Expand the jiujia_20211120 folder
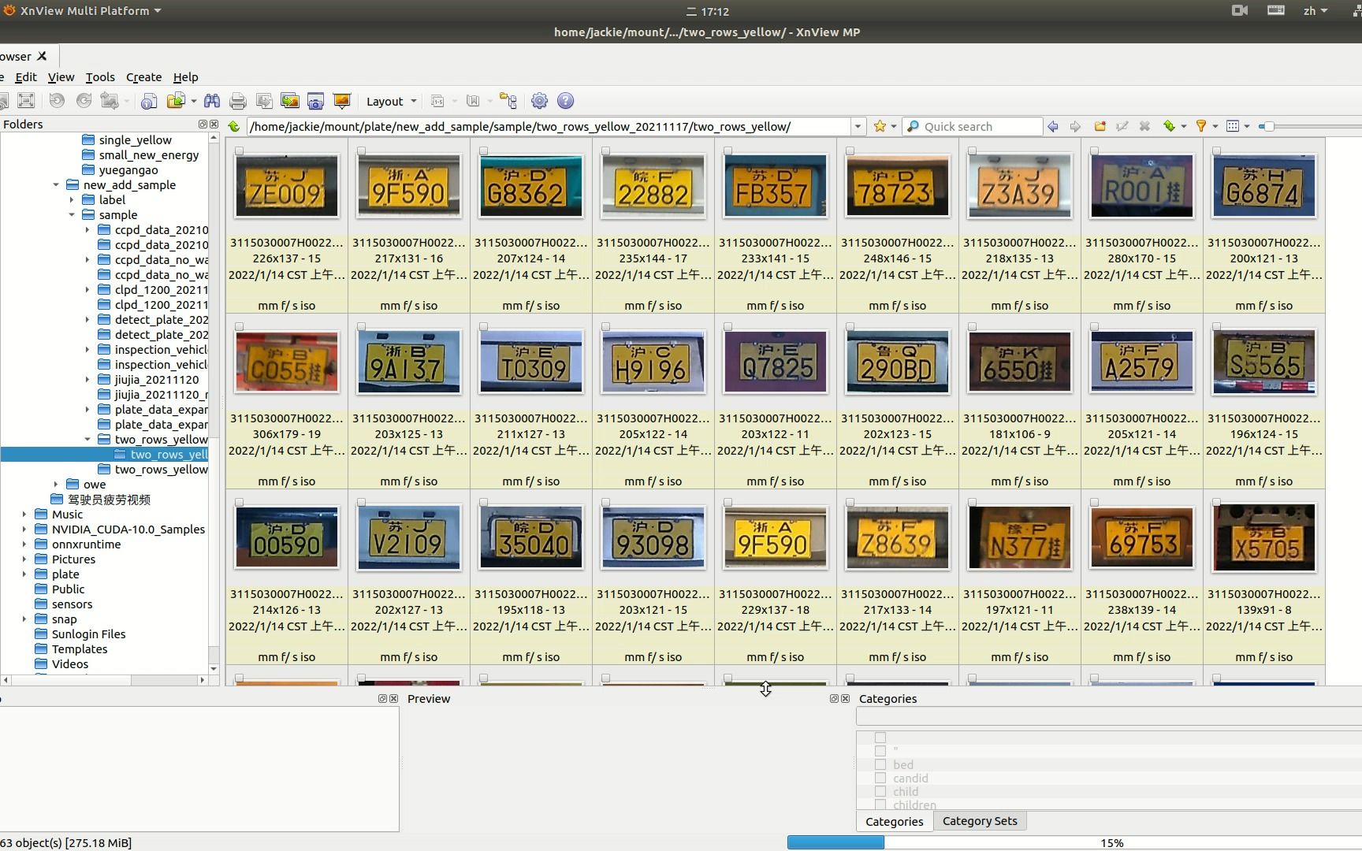This screenshot has width=1362, height=851. pyautogui.click(x=87, y=380)
